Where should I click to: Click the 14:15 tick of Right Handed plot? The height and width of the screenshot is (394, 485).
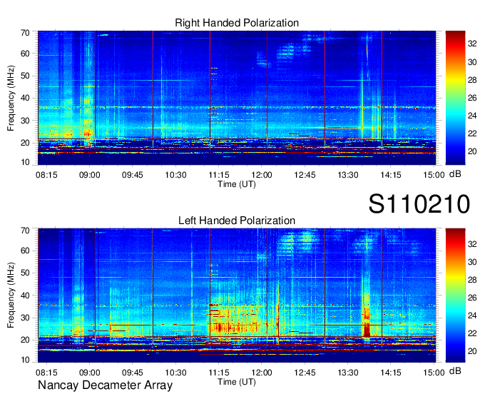(391, 175)
